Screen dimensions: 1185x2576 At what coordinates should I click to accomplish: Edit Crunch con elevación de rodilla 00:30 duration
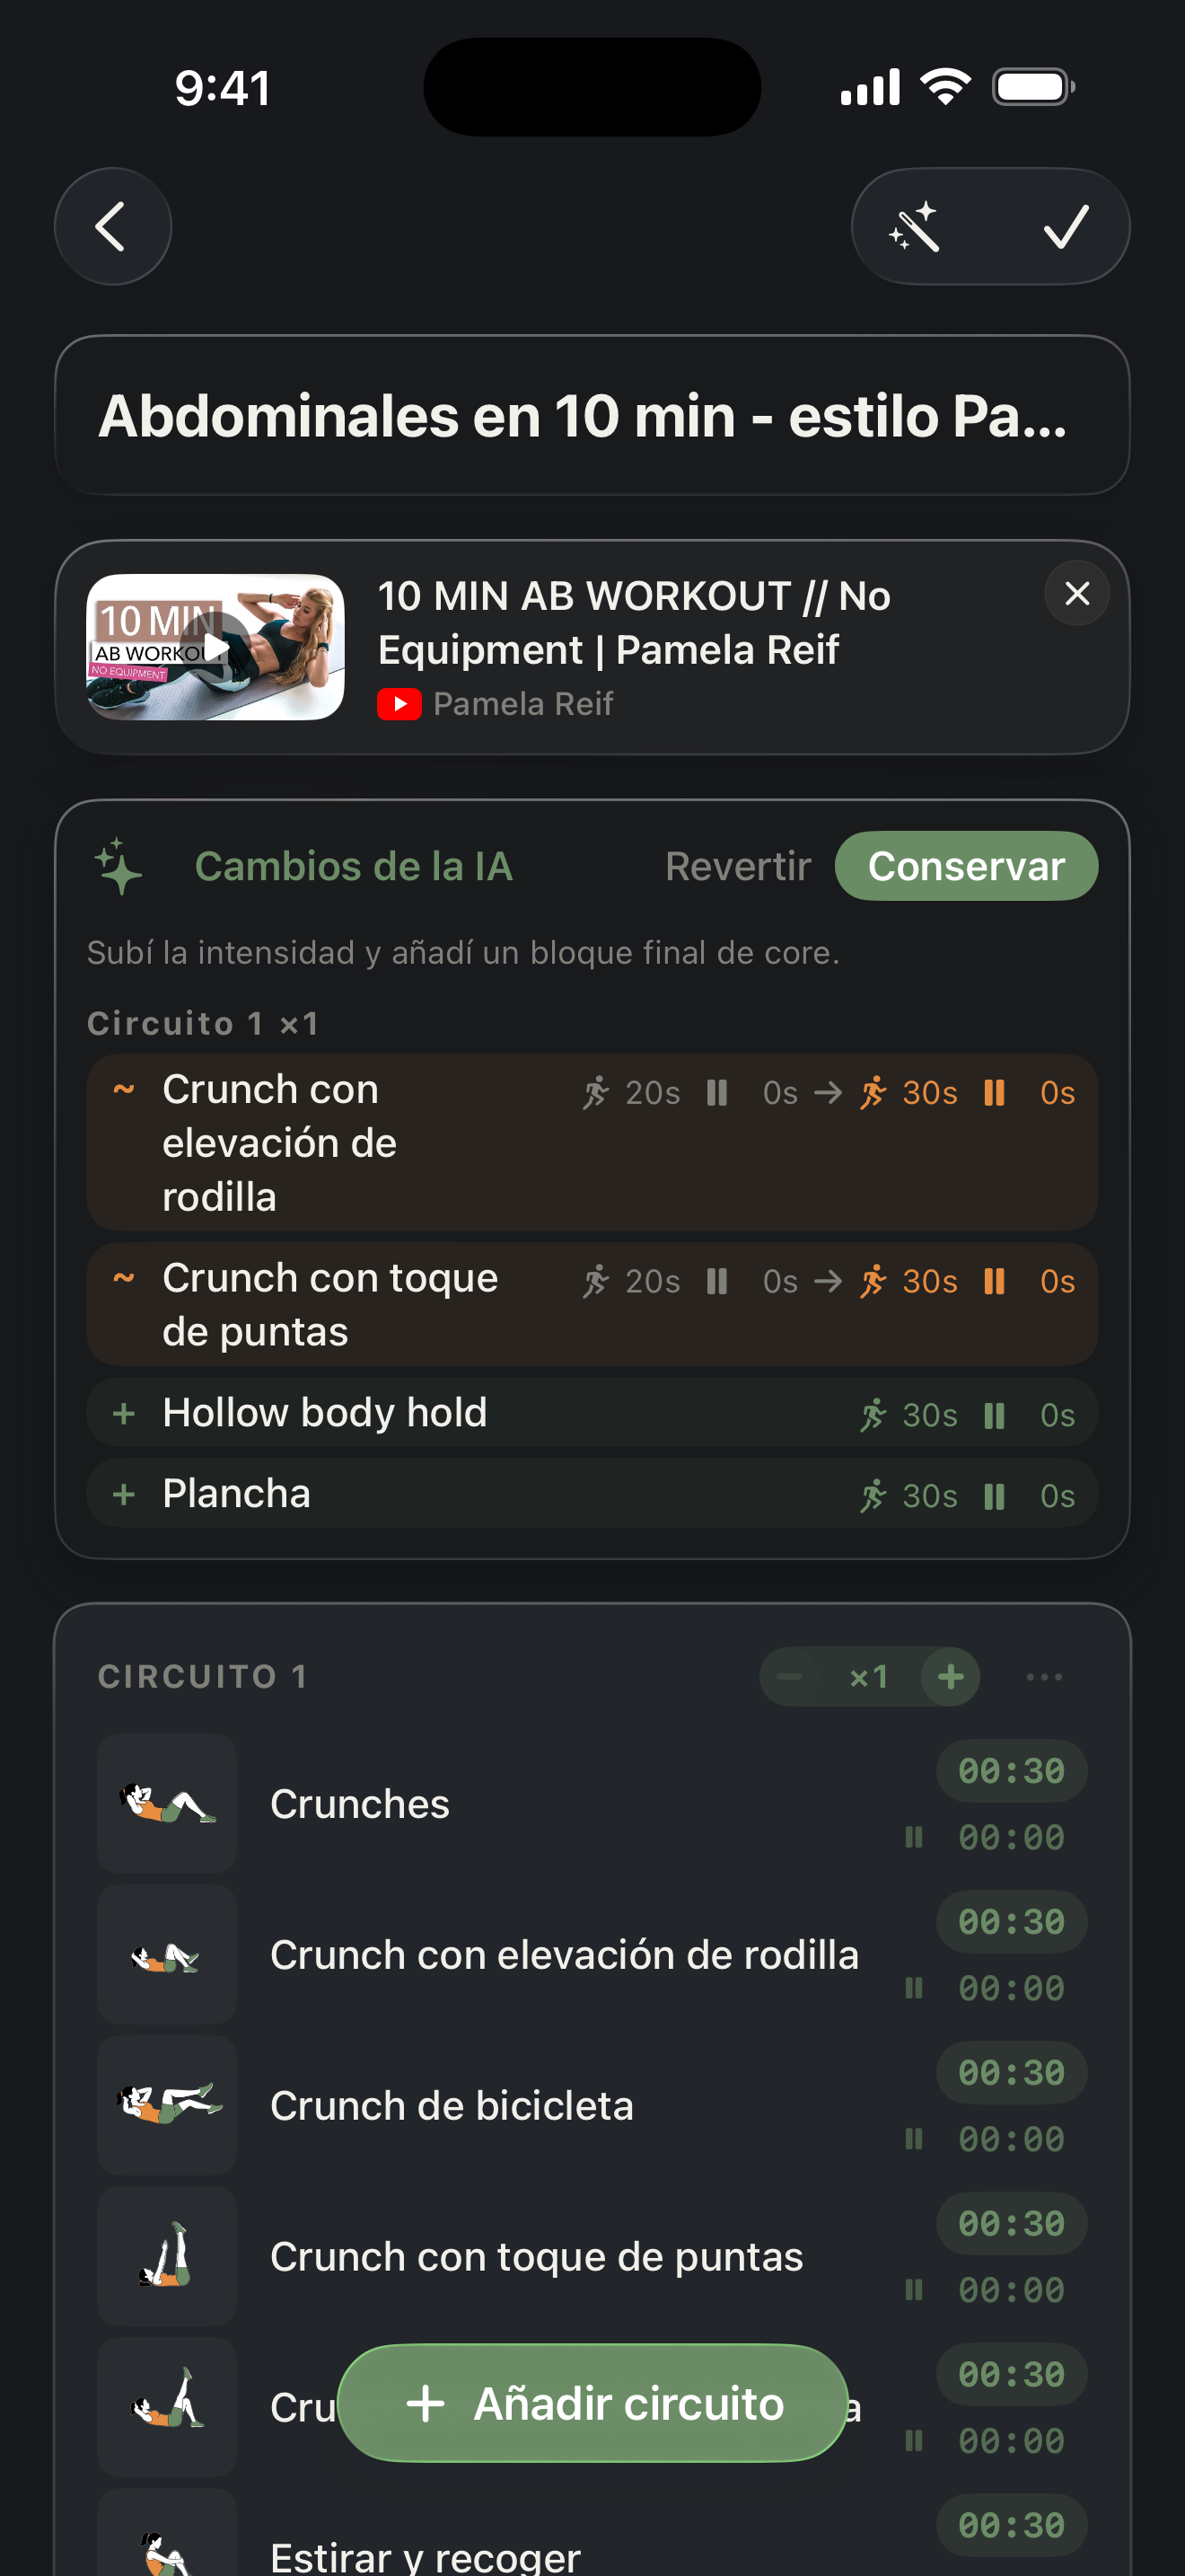pyautogui.click(x=1011, y=1922)
